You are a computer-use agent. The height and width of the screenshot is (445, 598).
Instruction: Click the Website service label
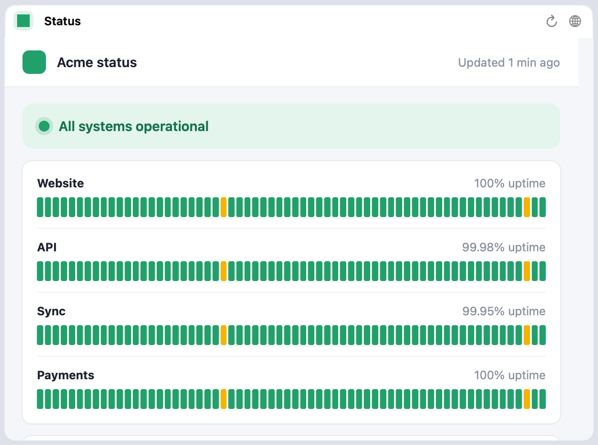[60, 183]
